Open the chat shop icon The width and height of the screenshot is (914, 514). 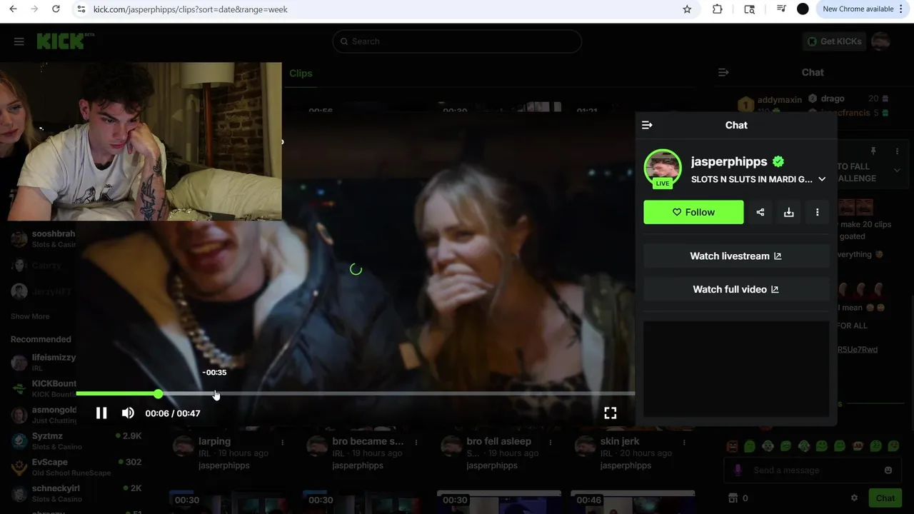click(732, 498)
